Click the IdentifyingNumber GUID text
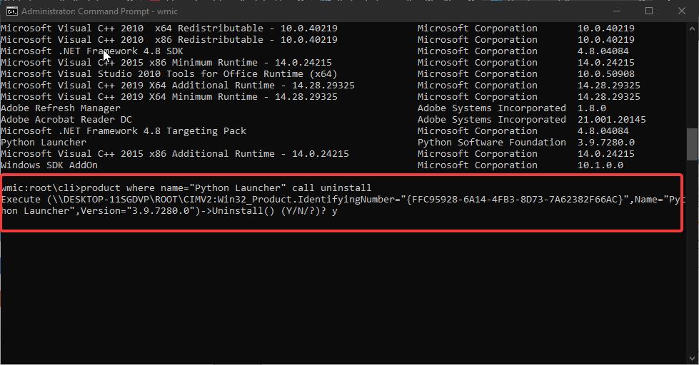The width and height of the screenshot is (699, 365). [x=516, y=200]
